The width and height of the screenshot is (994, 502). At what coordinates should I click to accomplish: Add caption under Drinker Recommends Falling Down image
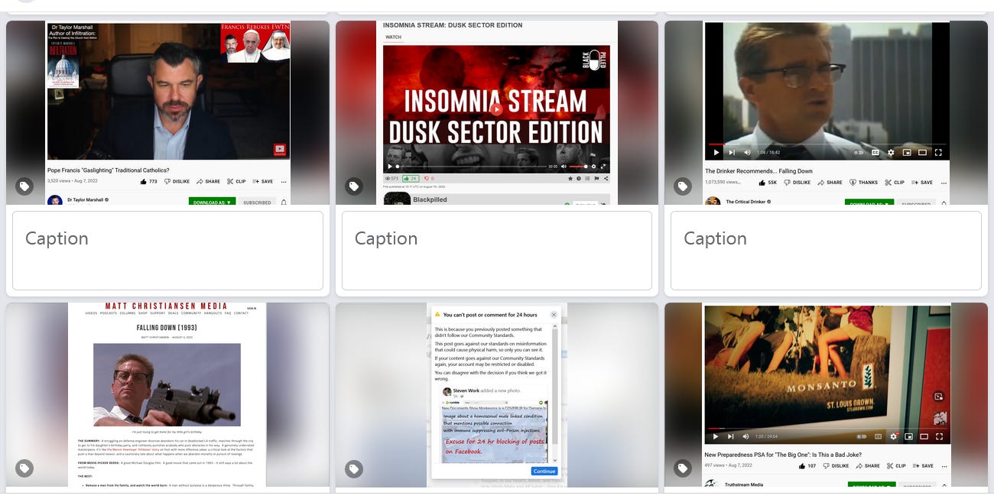[x=826, y=251]
